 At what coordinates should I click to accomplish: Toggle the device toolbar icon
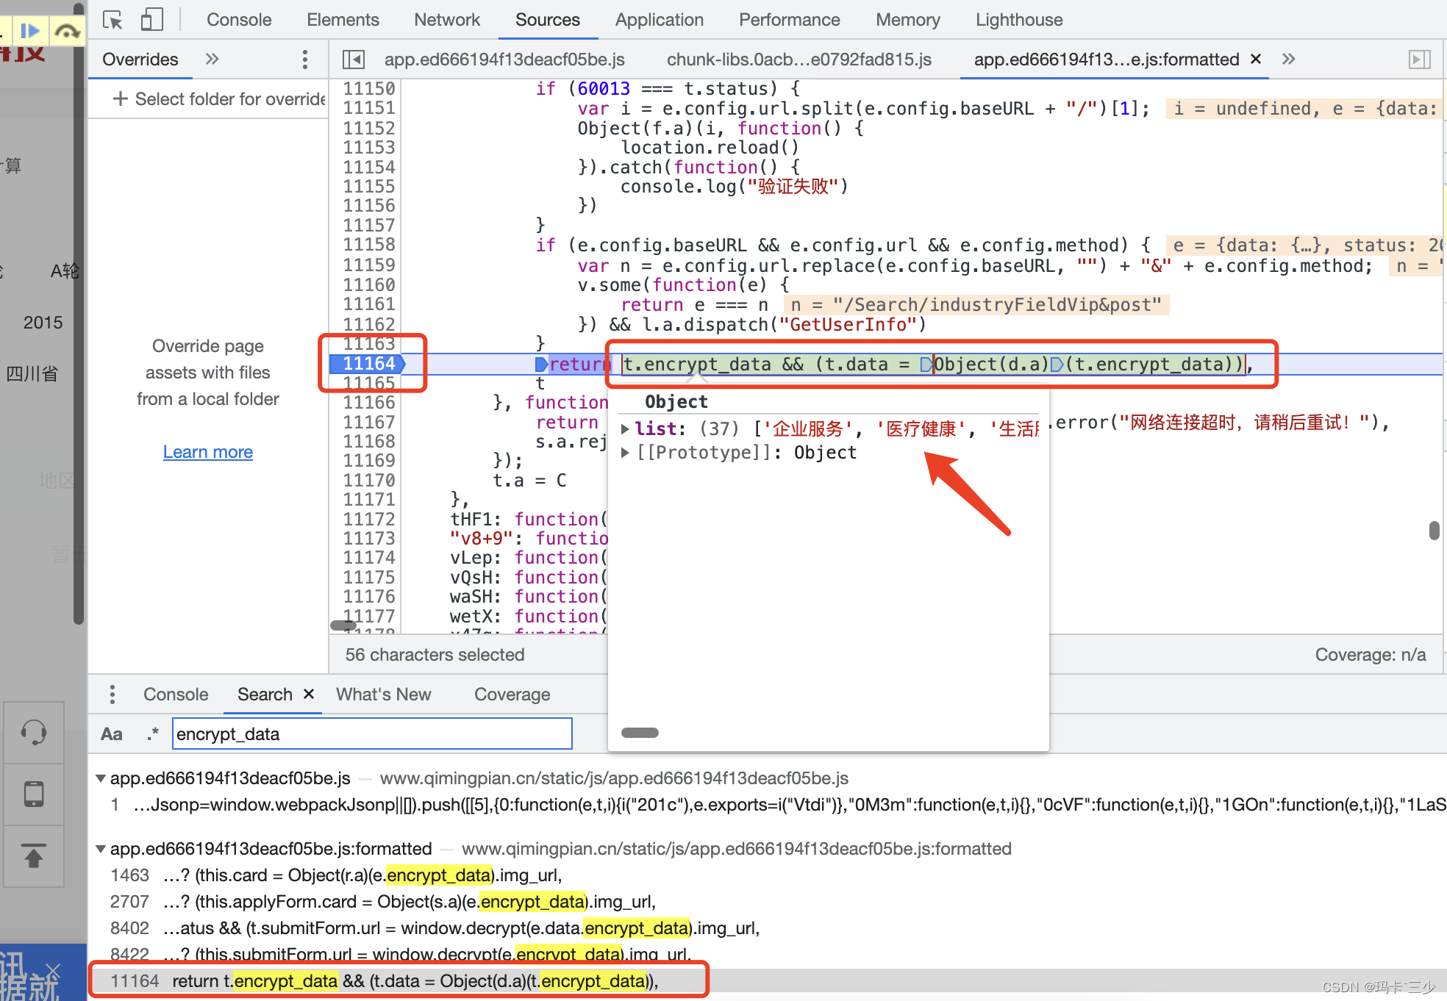[151, 20]
